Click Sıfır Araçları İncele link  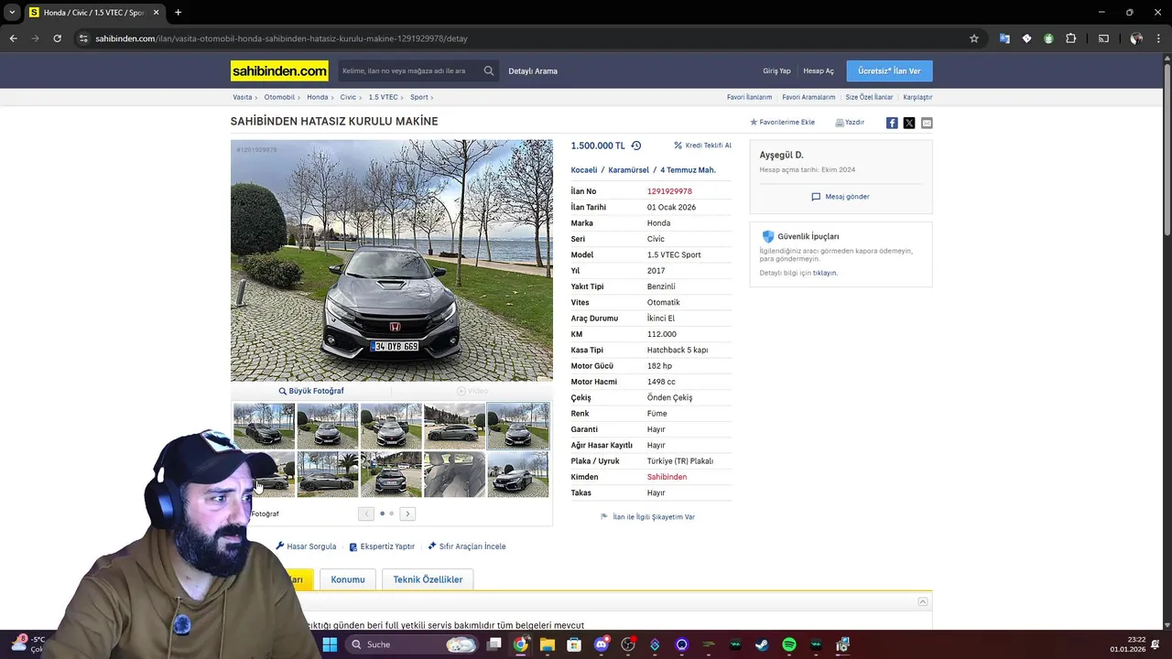pyautogui.click(x=466, y=546)
